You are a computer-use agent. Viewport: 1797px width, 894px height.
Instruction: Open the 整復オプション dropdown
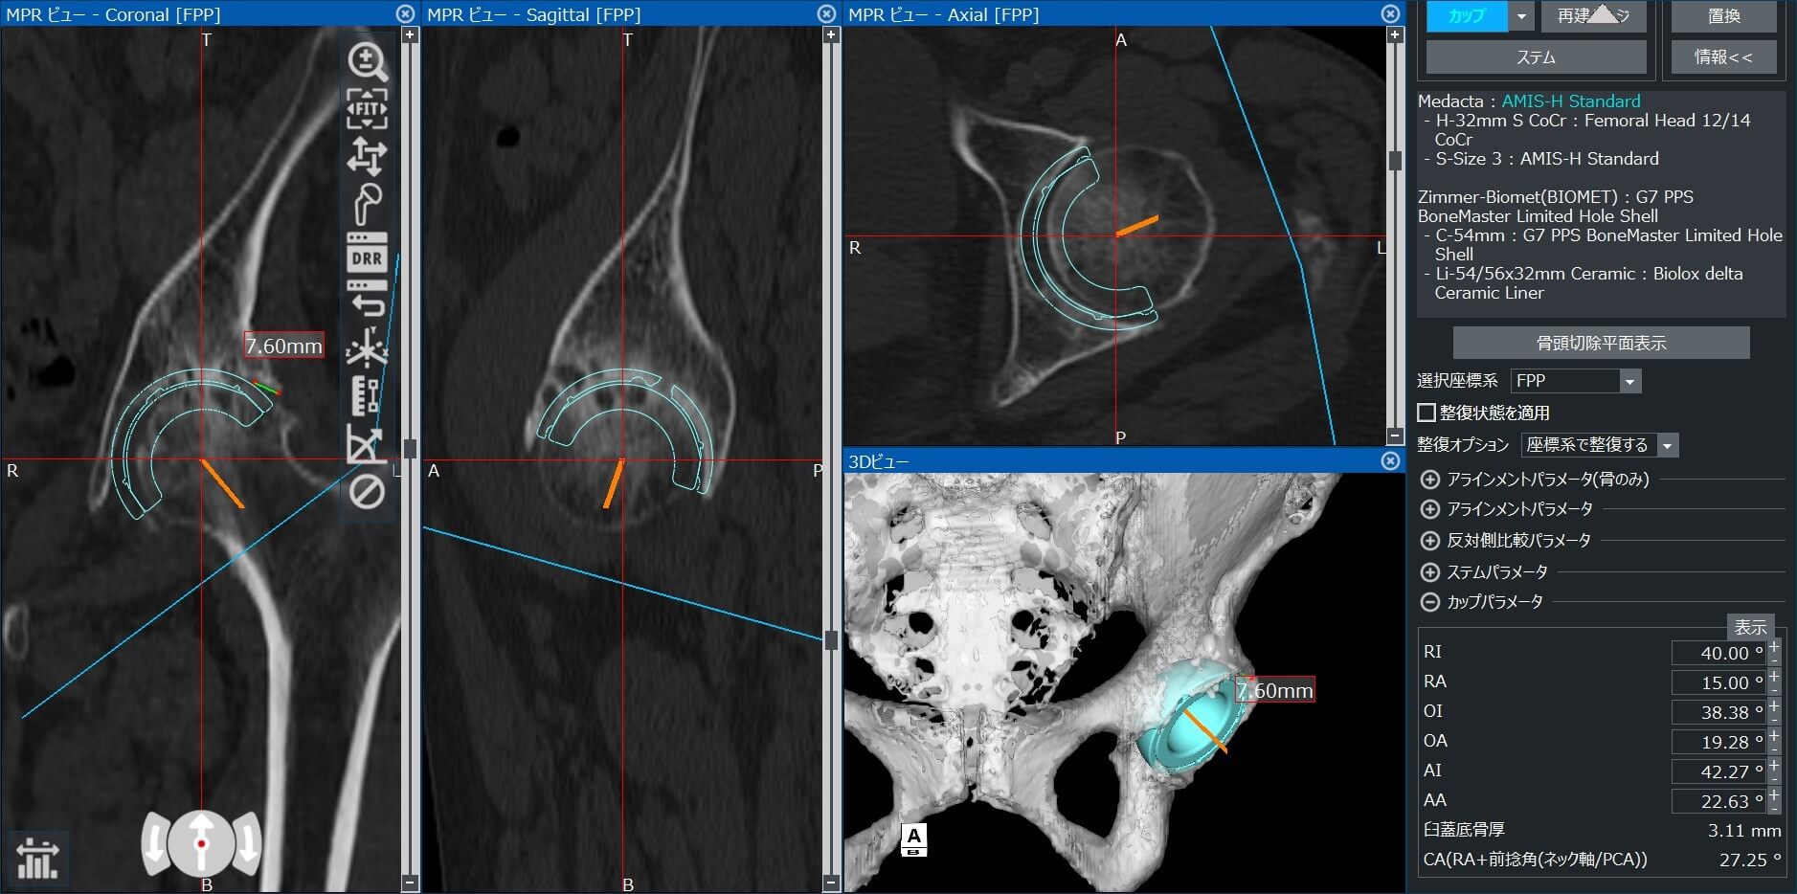click(x=1668, y=445)
